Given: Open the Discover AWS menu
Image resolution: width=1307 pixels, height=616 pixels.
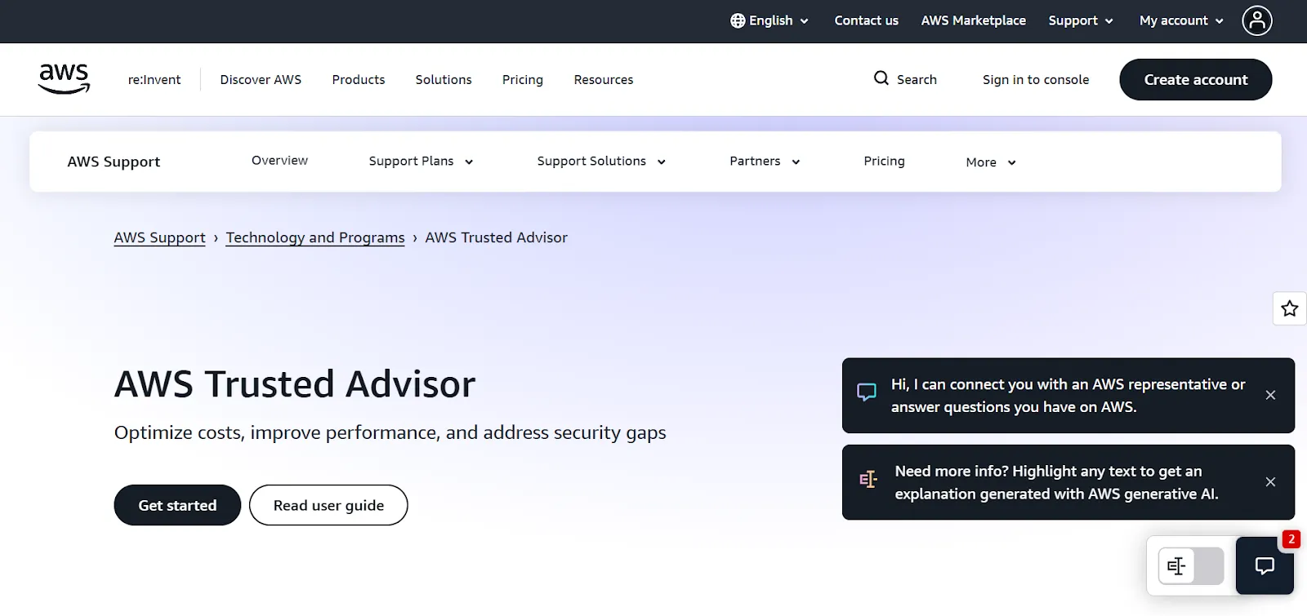Looking at the screenshot, I should coord(261,79).
